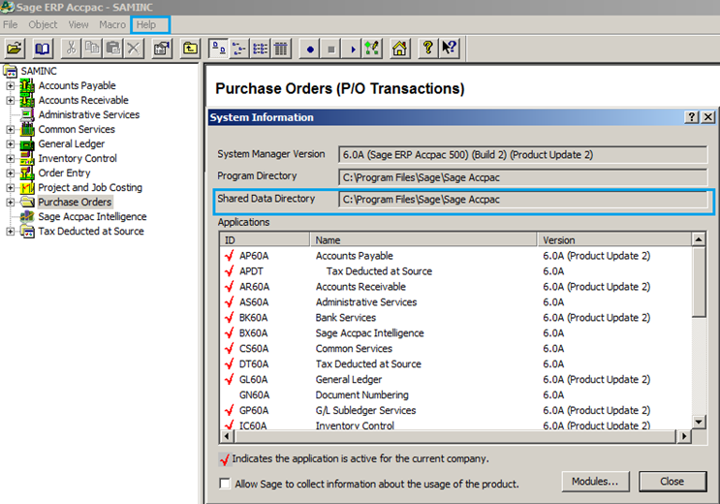The image size is (720, 504).
Task: Click the Project and Job Costing icon
Action: tap(27, 187)
